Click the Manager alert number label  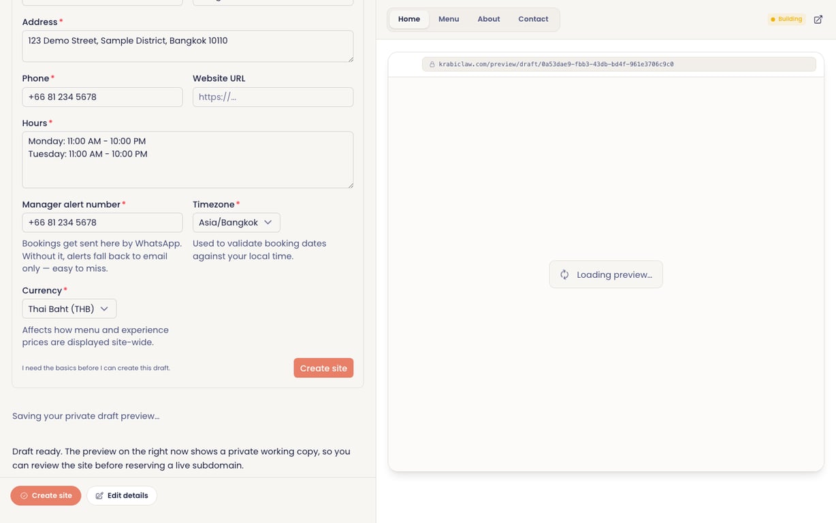(x=71, y=204)
